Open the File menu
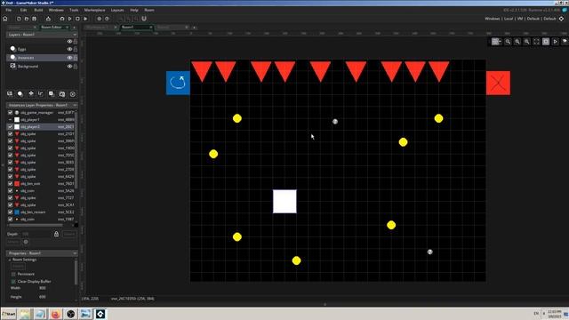The height and width of the screenshot is (320, 569). point(8,10)
